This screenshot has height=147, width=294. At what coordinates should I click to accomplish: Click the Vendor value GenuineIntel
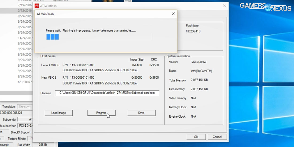point(198,62)
